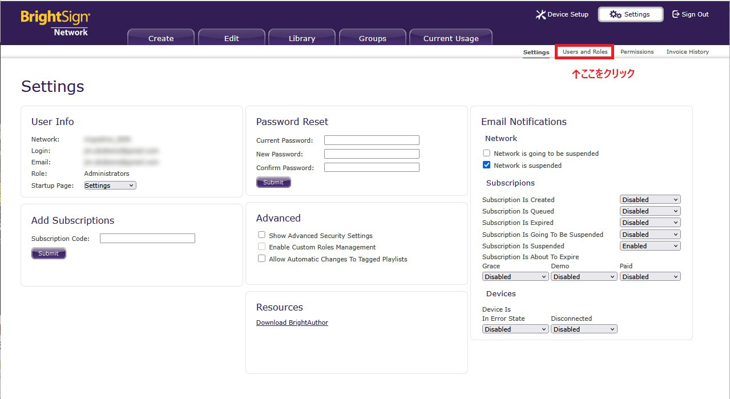This screenshot has width=730, height=399.
Task: Expand Subscription Is Suspended dropdown
Action: coord(650,246)
